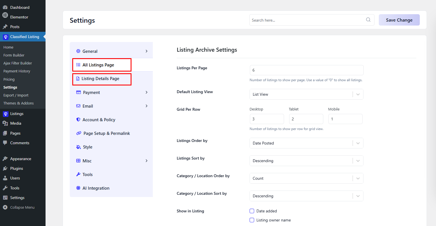Click the Payment card icon
Viewport: 436px width, 226px height.
point(78,92)
